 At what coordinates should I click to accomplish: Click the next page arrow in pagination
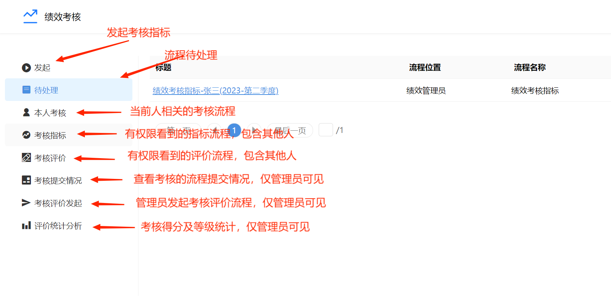coord(254,130)
